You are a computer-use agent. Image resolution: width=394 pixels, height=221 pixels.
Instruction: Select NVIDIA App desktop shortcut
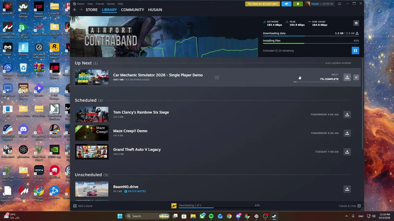point(54,152)
